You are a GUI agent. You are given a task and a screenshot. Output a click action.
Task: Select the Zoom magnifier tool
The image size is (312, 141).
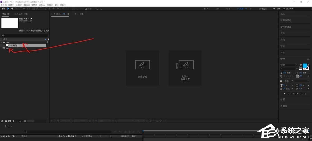pyautogui.click(x=16, y=8)
